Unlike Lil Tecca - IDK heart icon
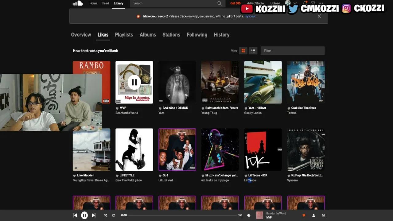Viewport: 393px width, 221px height. [246, 176]
